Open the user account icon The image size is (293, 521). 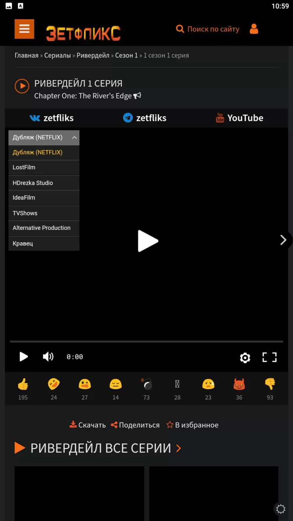254,29
